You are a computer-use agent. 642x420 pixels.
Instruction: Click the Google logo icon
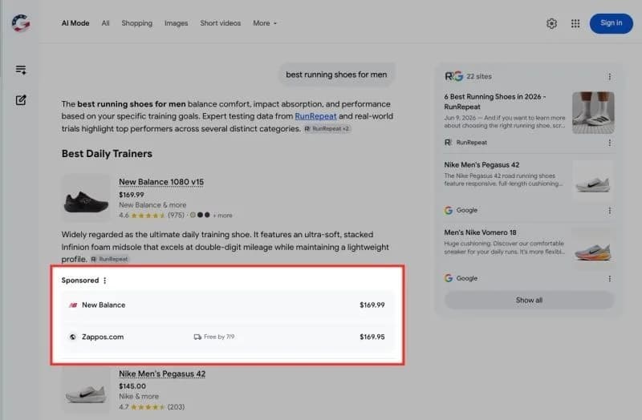point(21,23)
